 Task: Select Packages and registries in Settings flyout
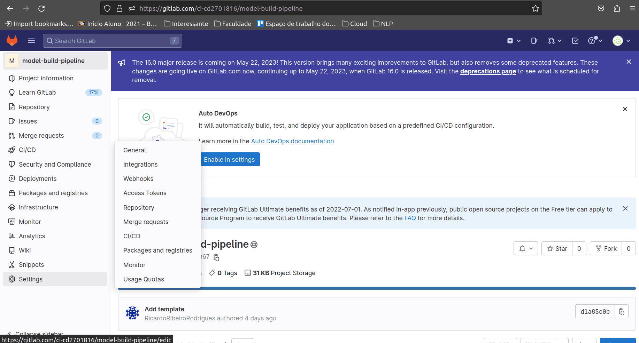tap(158, 250)
